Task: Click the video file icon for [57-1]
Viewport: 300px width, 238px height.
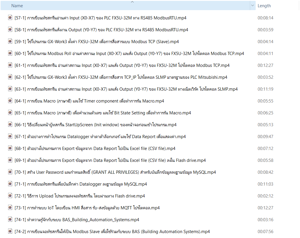Action: [x=10, y=18]
